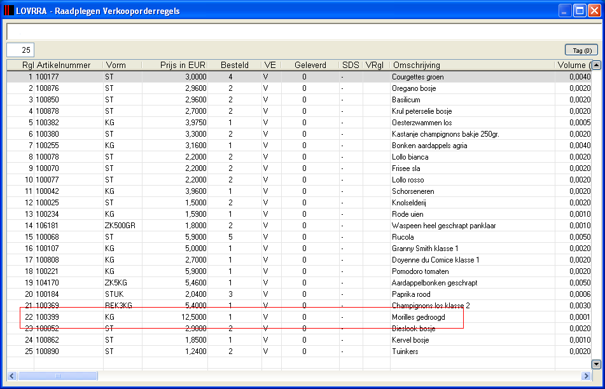Screen dimensions: 605x389
Task: Click the input field showing 25
Action: tap(20, 50)
